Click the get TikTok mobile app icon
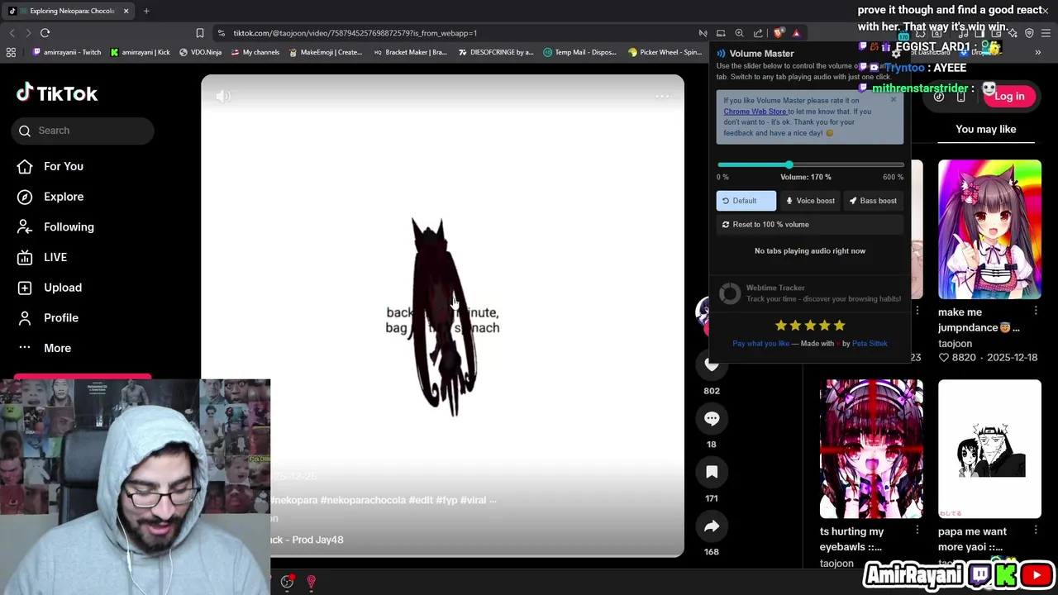 click(960, 97)
